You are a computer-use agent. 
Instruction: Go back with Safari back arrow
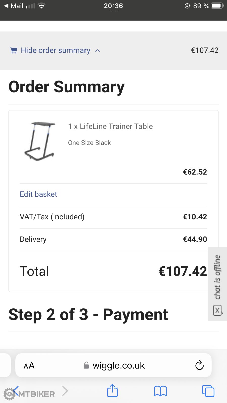[x=16, y=391]
